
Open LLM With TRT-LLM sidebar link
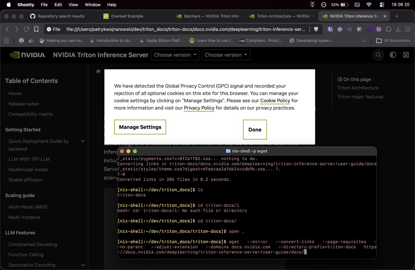click(29, 159)
